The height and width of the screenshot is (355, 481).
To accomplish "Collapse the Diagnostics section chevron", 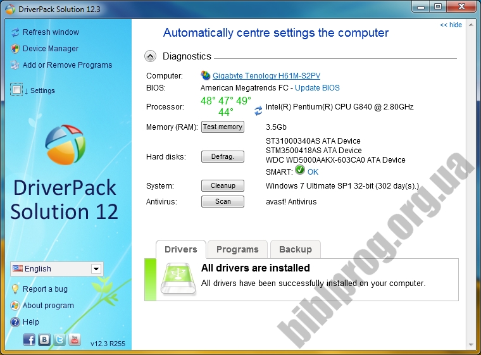I will [151, 56].
